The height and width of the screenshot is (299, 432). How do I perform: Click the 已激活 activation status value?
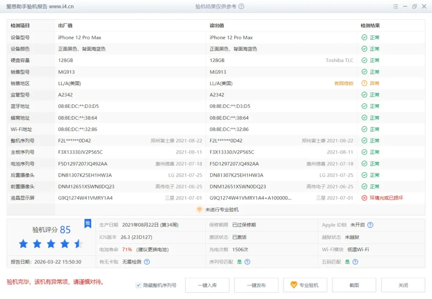(240, 237)
